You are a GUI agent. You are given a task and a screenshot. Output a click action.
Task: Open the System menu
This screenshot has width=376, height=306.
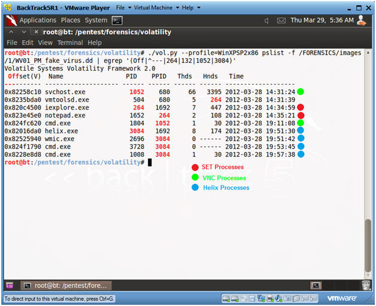[x=96, y=20]
